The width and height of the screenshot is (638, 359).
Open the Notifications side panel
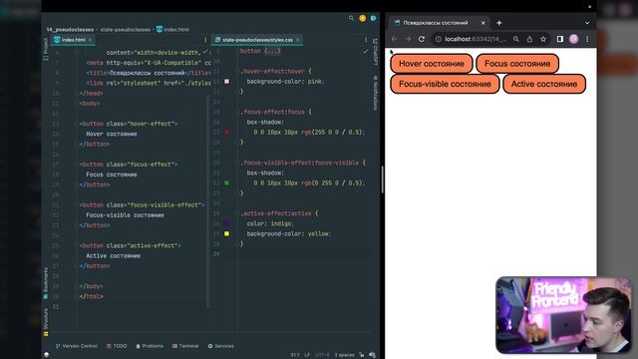[x=375, y=93]
